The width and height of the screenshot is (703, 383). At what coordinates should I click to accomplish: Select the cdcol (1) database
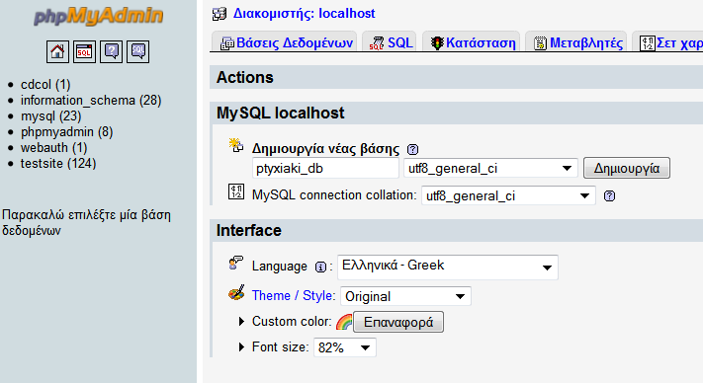point(45,85)
